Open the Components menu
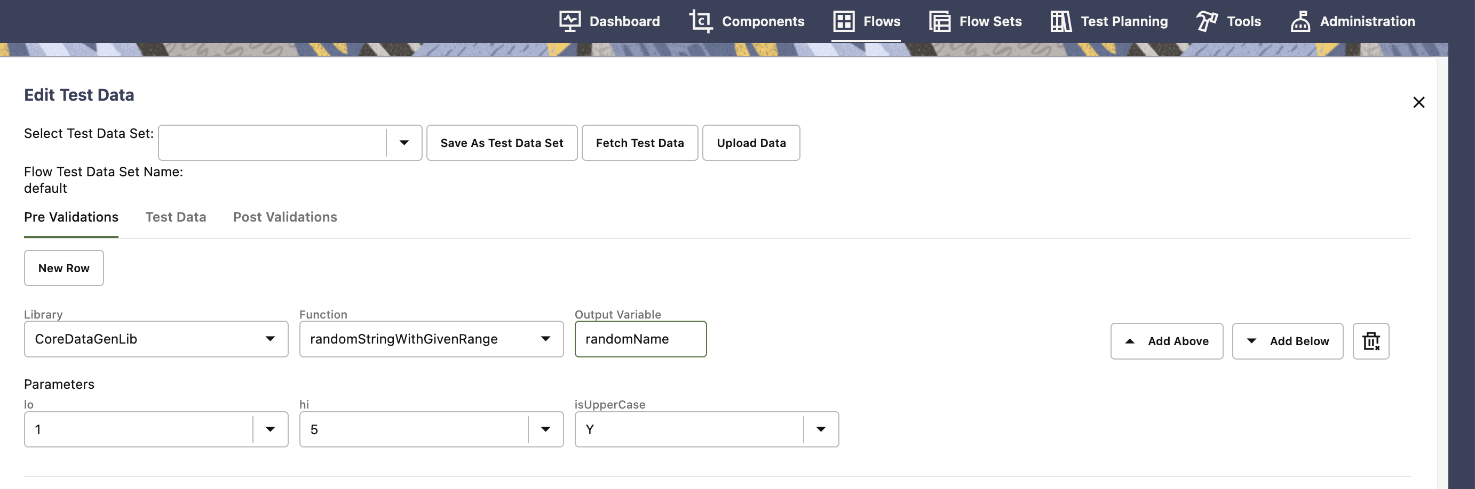 click(747, 21)
